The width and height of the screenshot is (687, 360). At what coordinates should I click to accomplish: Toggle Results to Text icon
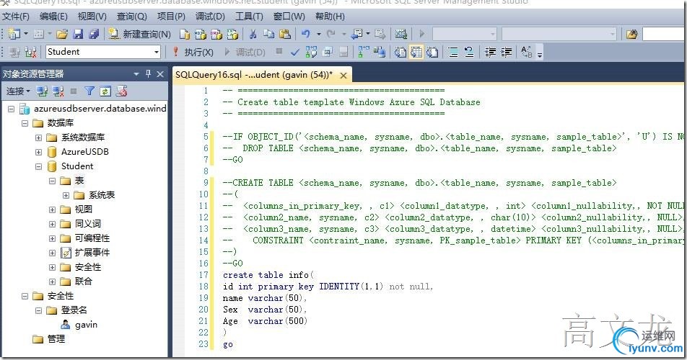pos(400,53)
